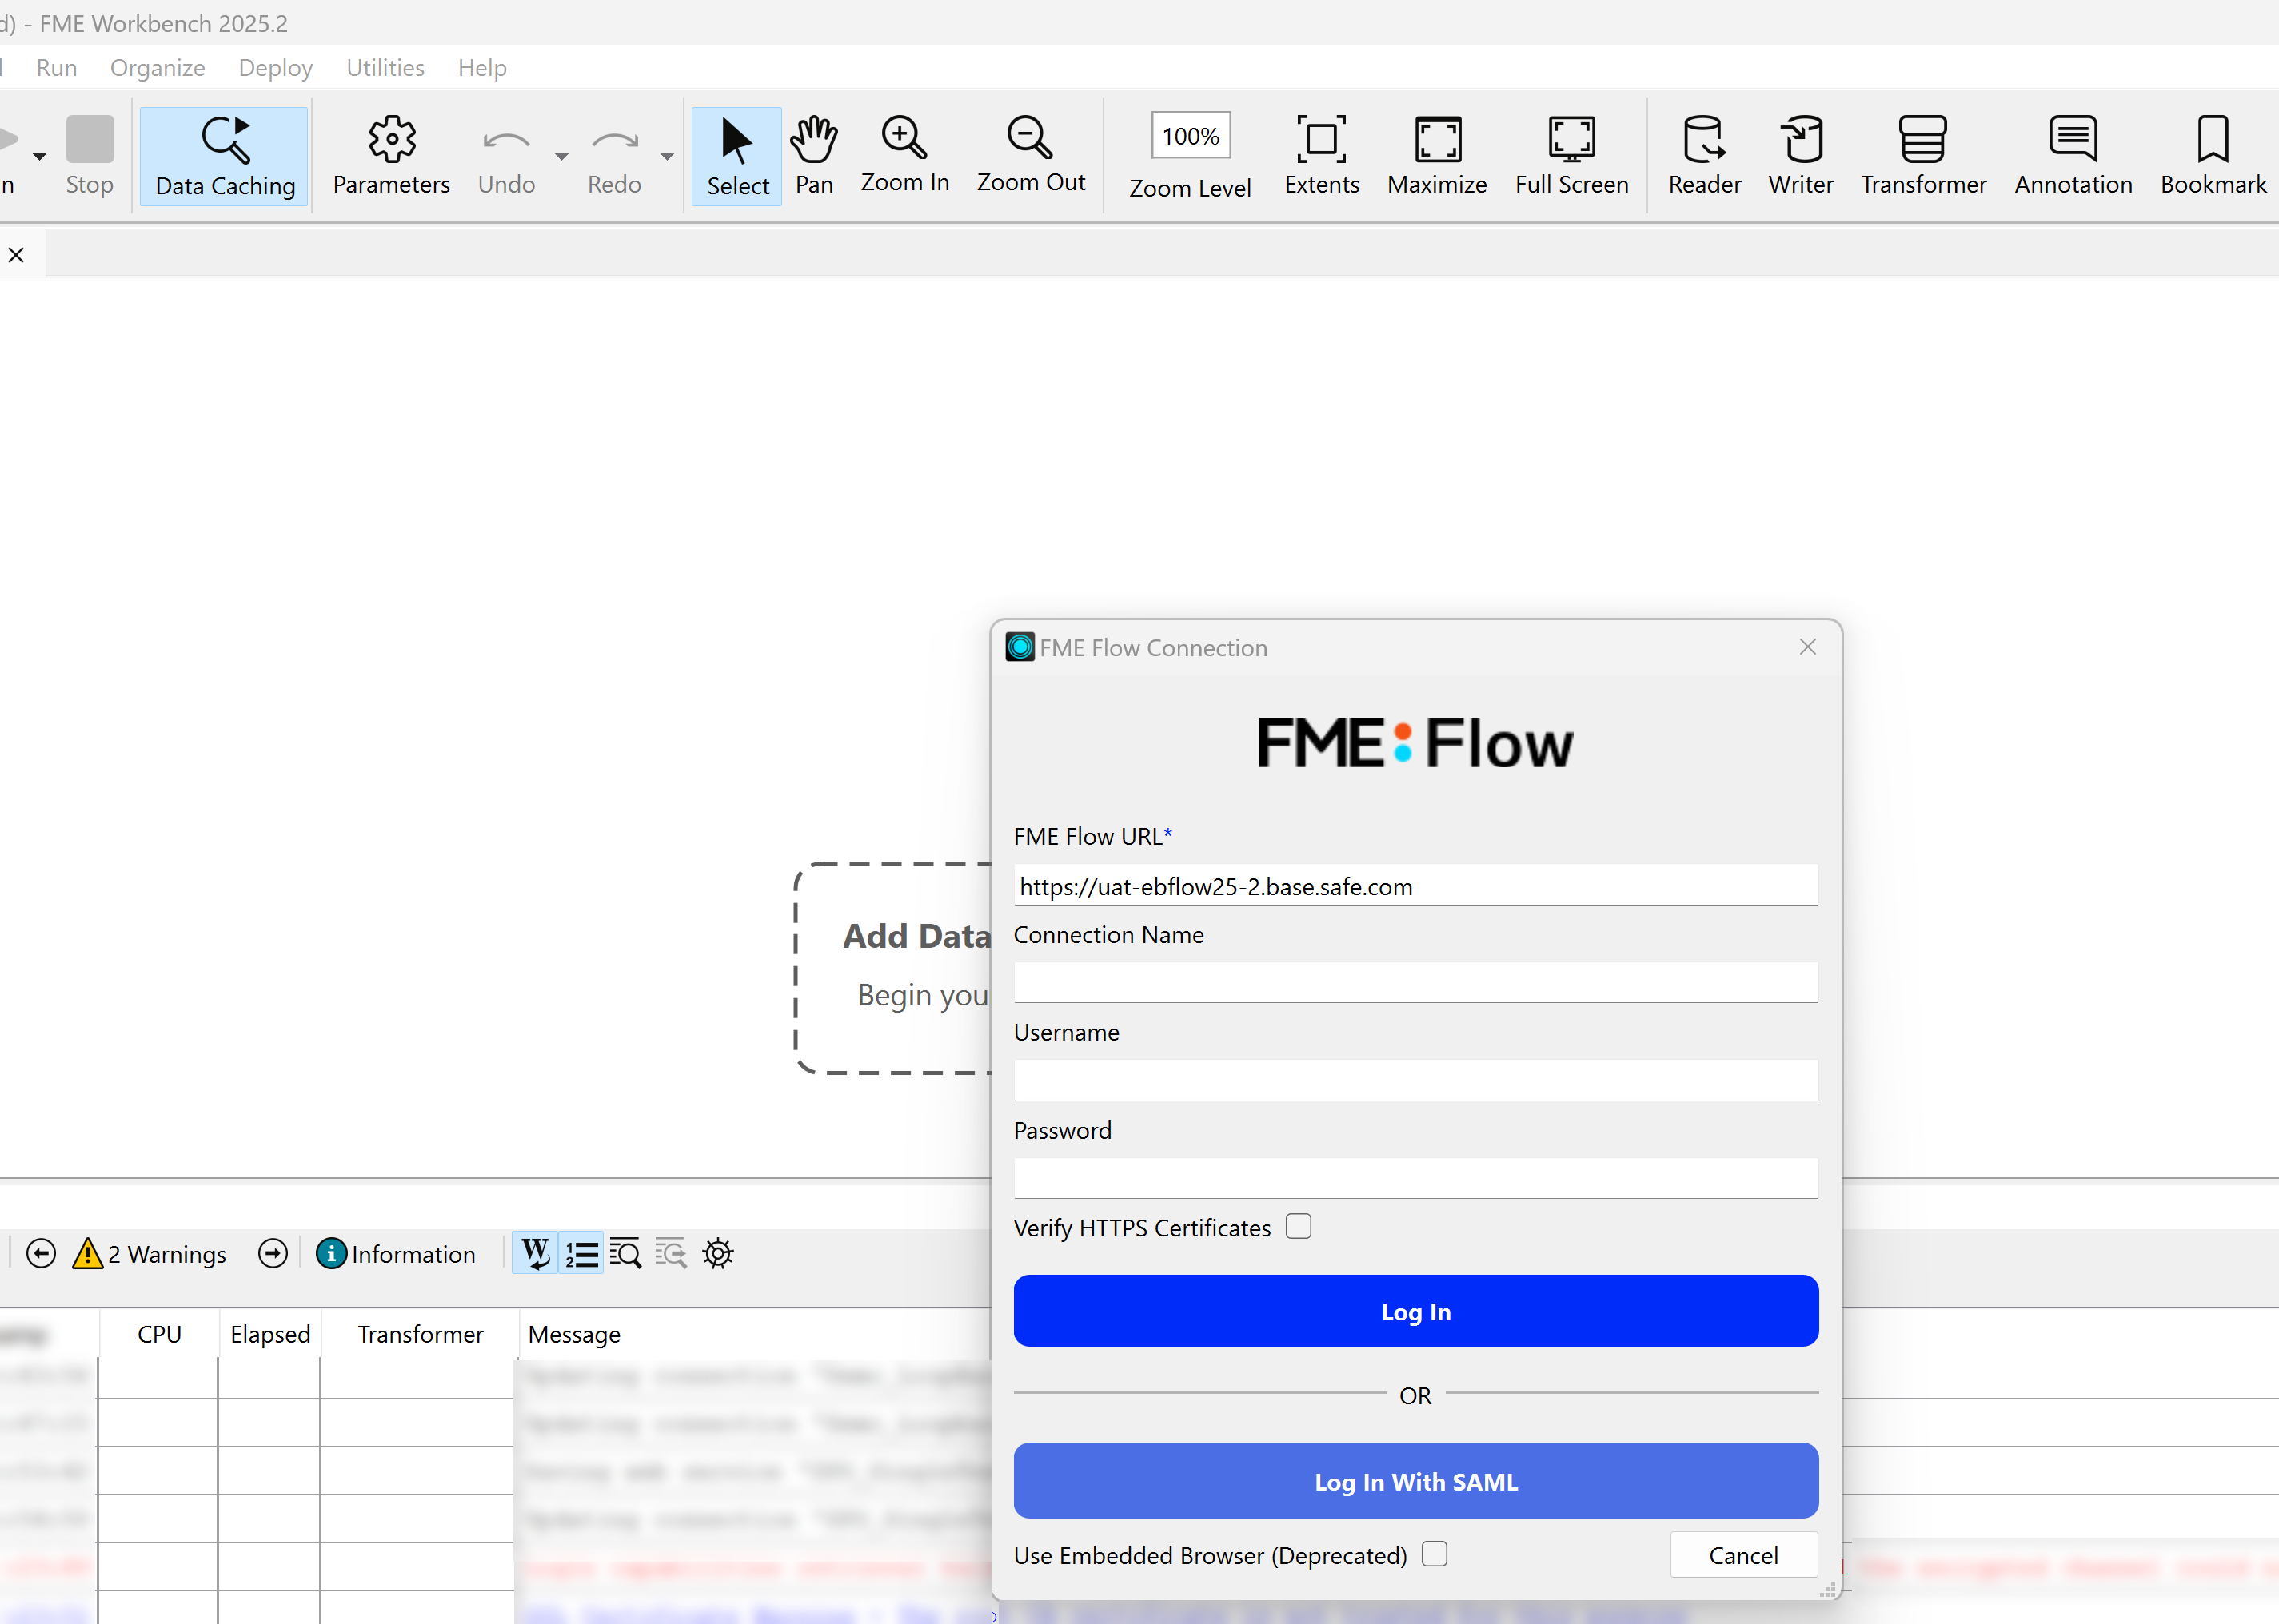Click the Password input field
2279x1624 pixels.
coord(1415,1179)
